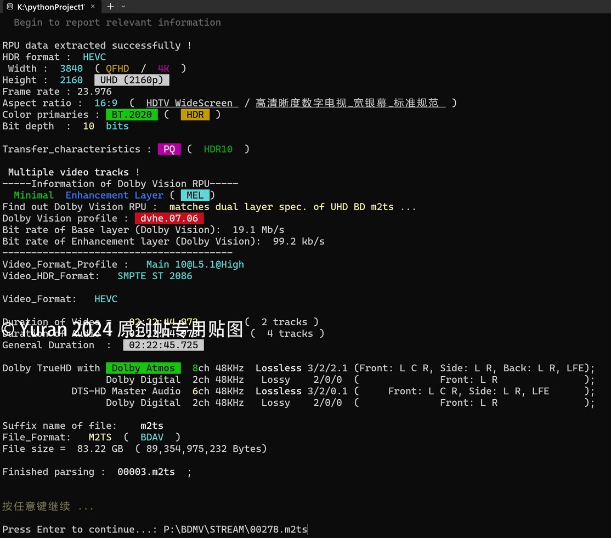611x538 pixels.
Task: Click the profile value Main 10@L5.1@High
Action: tap(195, 264)
